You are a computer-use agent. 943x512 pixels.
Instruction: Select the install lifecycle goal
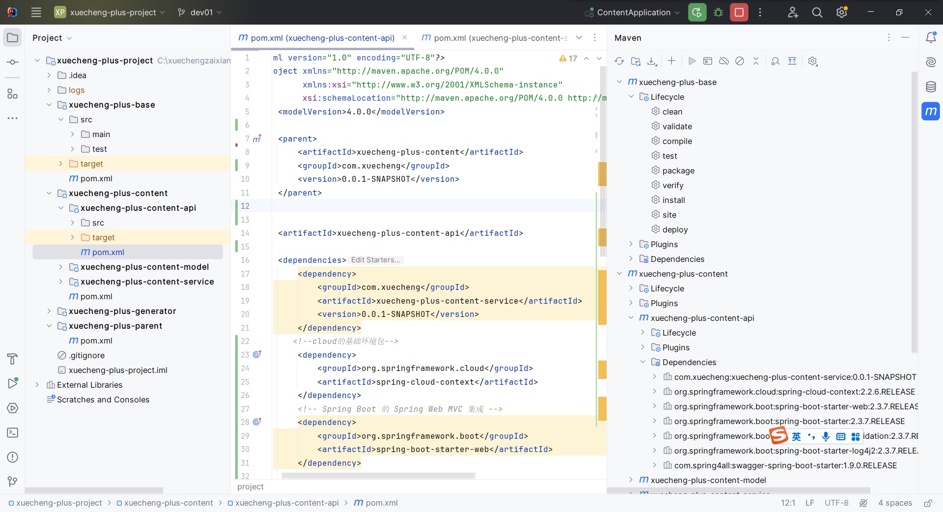pyautogui.click(x=673, y=200)
